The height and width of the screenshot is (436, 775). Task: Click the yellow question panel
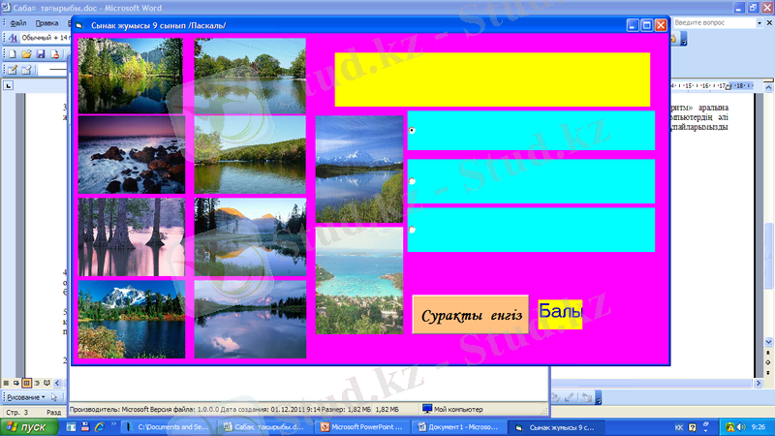491,79
